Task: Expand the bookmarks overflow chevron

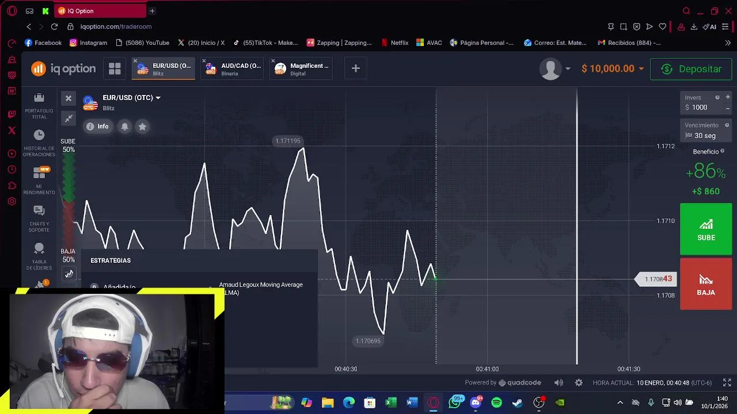Action: pos(728,43)
